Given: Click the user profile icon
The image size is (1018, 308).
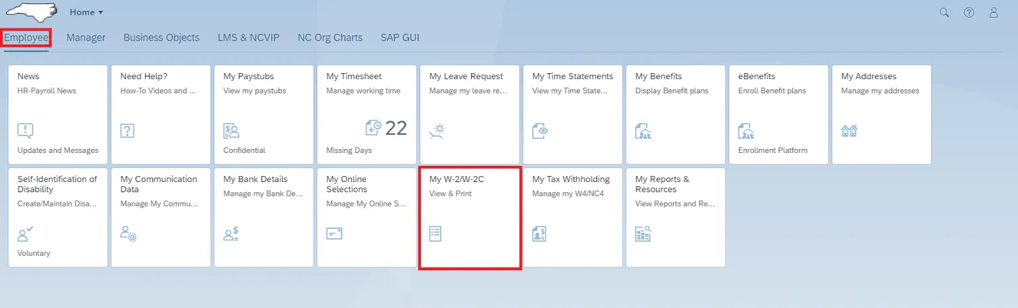Looking at the screenshot, I should 994,12.
